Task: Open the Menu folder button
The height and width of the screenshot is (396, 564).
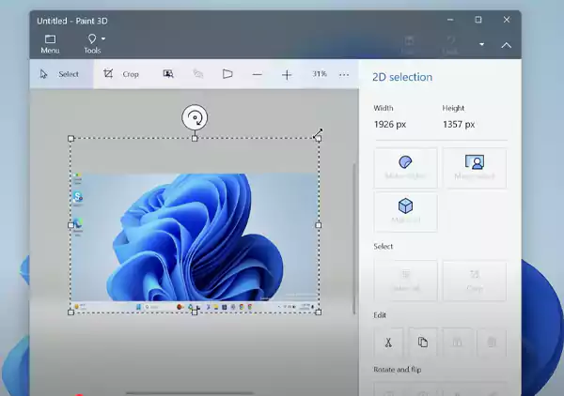Action: coord(50,44)
